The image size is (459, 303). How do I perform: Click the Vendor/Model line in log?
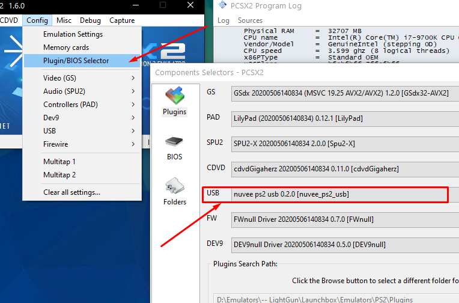(340, 44)
